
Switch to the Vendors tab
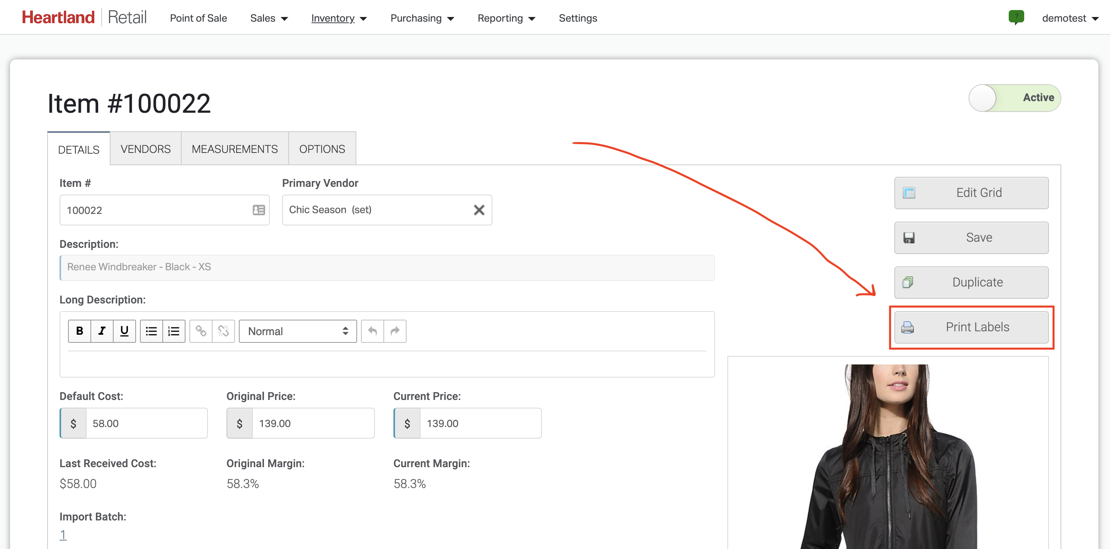point(145,149)
